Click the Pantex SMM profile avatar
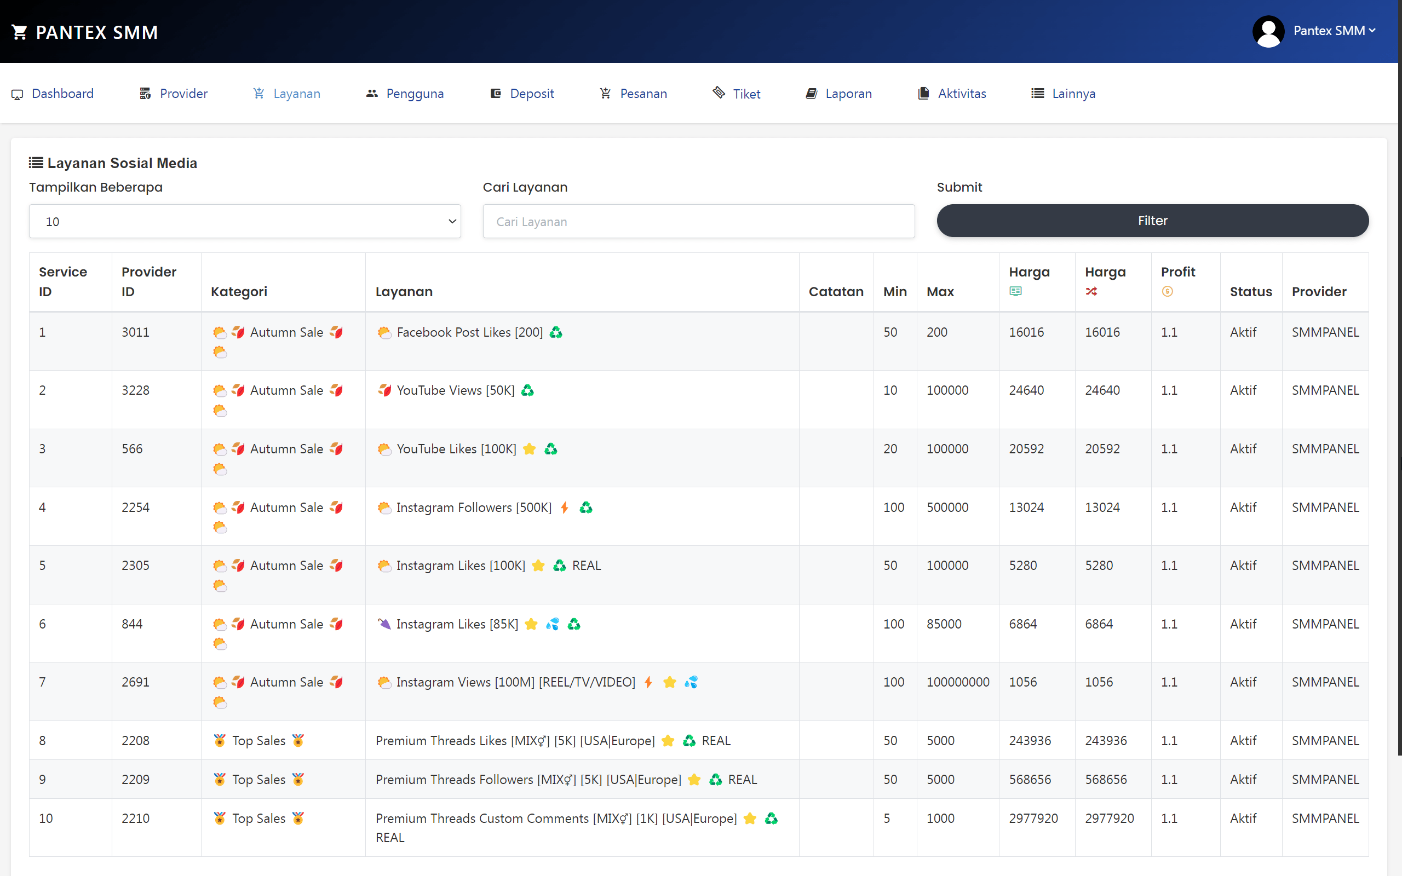 point(1269,31)
